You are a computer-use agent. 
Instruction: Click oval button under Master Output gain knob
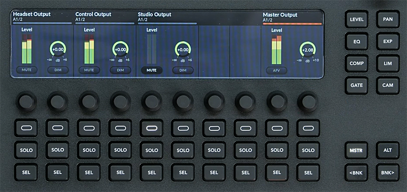pyautogui.click(x=308, y=128)
